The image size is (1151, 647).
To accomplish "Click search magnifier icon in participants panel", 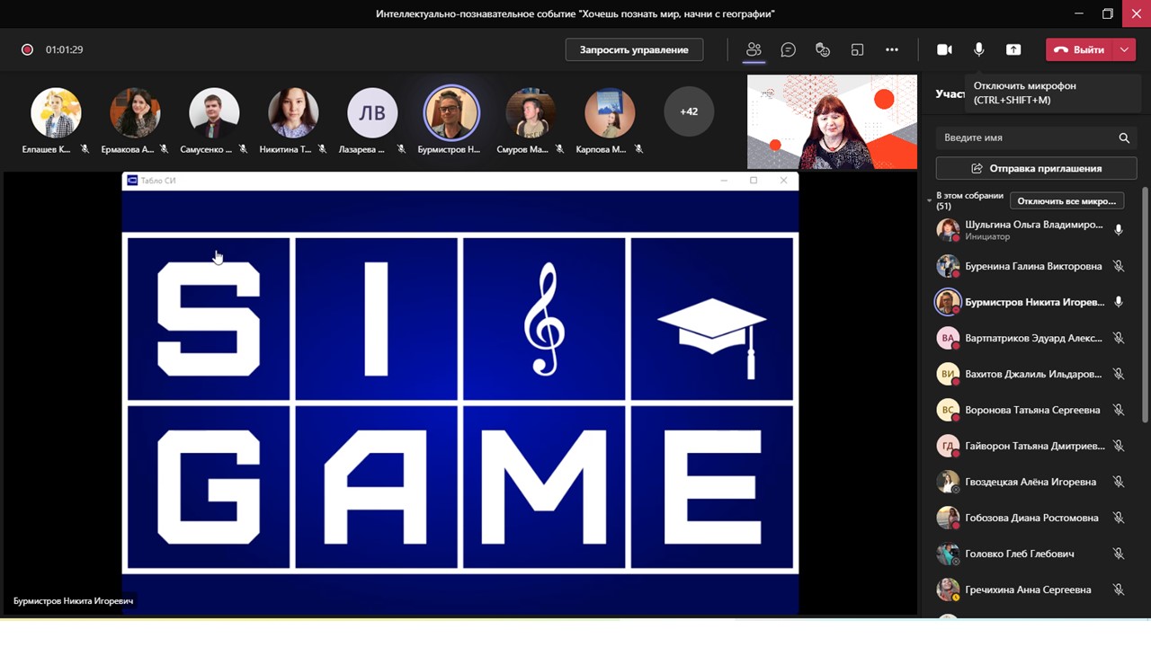I will [1123, 138].
